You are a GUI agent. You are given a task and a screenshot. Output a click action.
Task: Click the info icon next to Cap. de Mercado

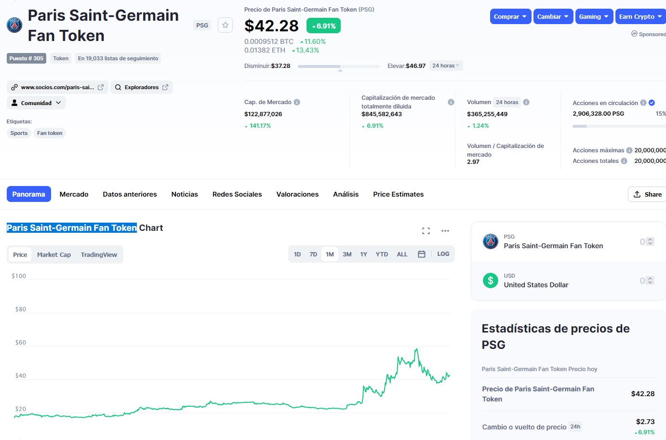pos(297,102)
